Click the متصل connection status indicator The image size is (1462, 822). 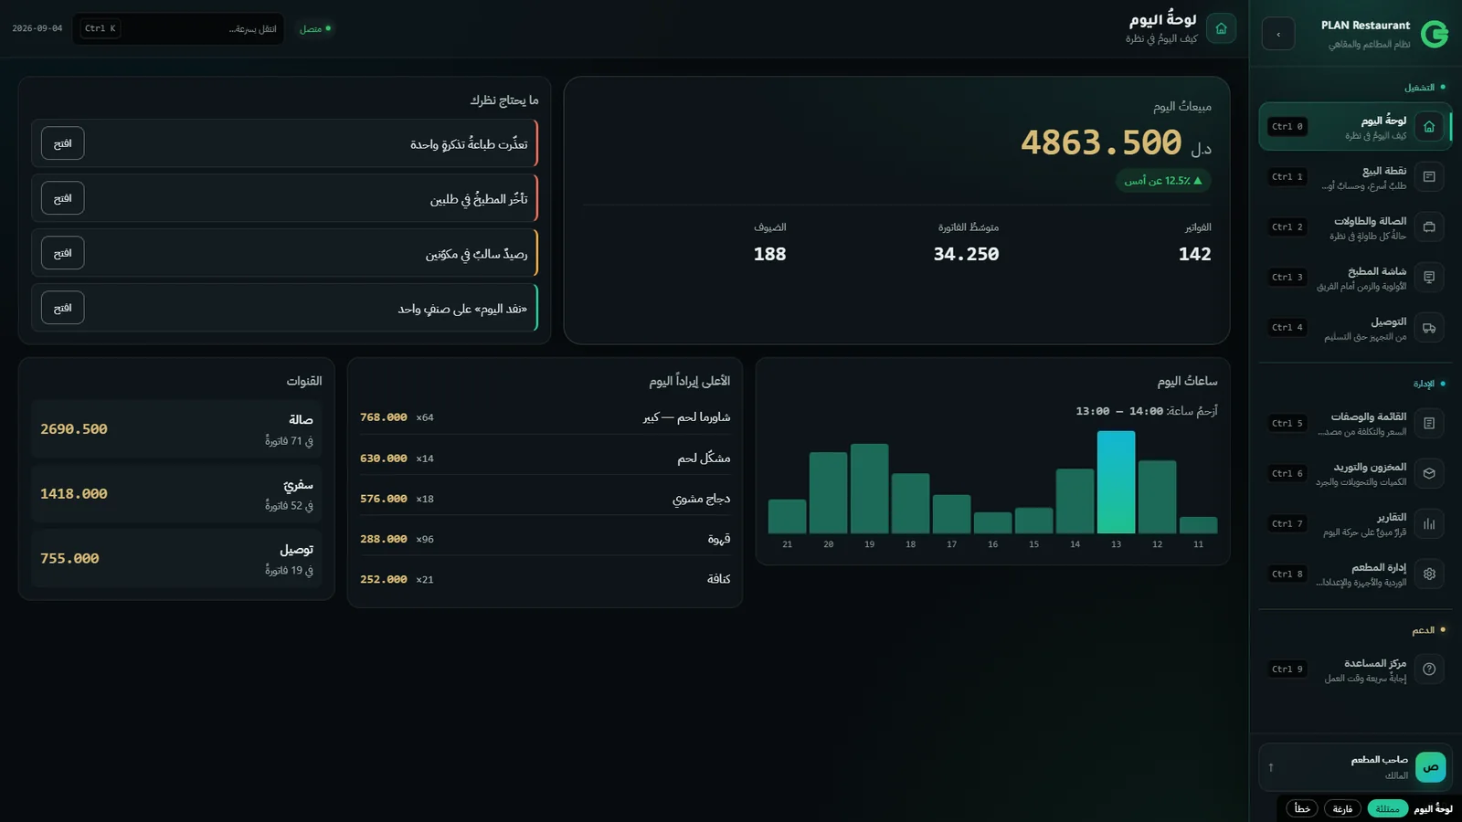(315, 28)
